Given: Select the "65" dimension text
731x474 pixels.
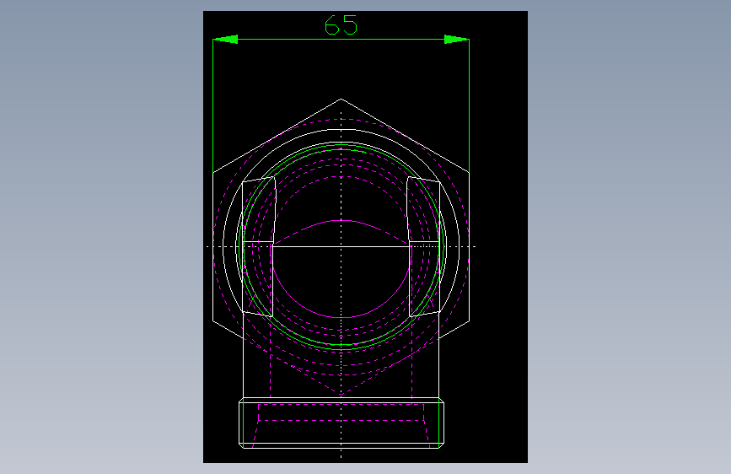Looking at the screenshot, I should (x=341, y=24).
